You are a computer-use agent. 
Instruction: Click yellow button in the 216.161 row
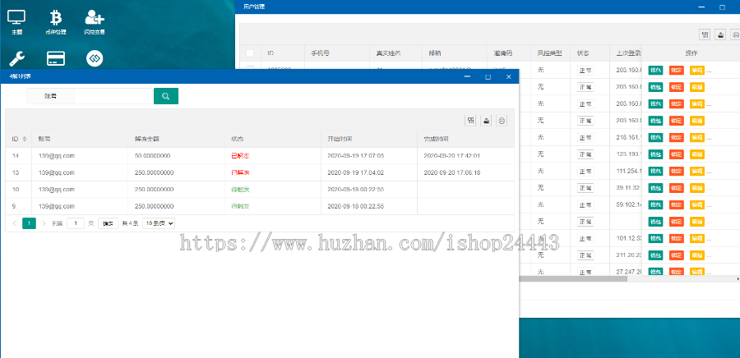click(x=697, y=138)
